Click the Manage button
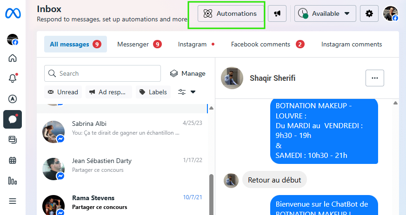 187,73
